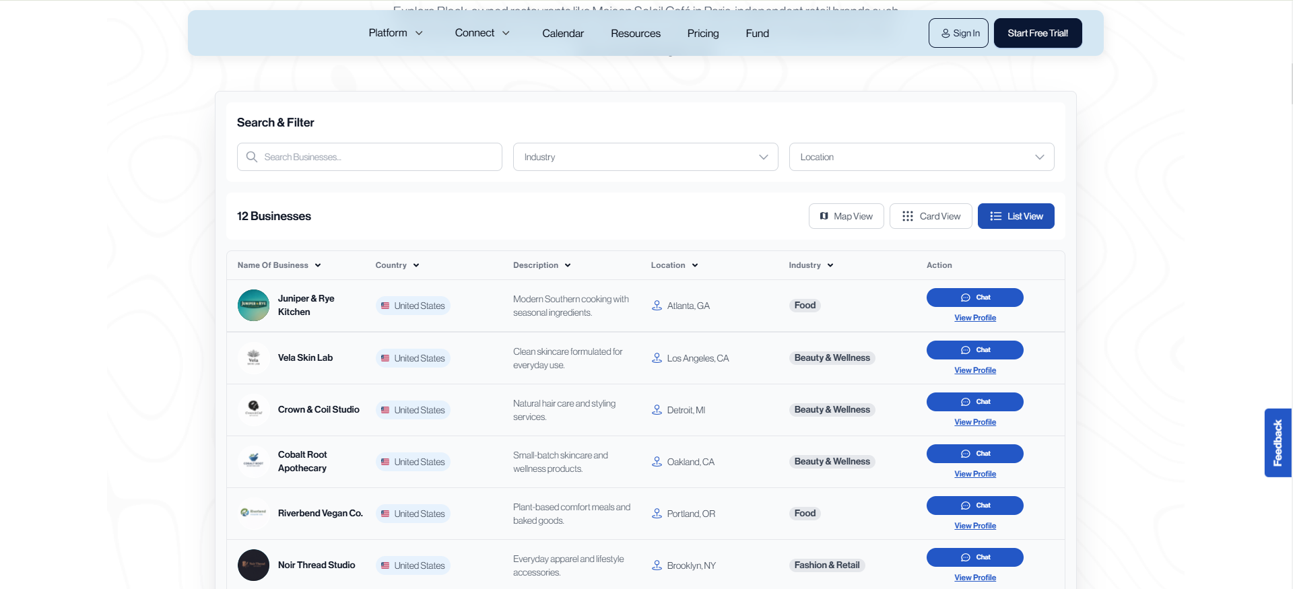Click the Sign In button
This screenshot has width=1293, height=589.
[x=958, y=33]
